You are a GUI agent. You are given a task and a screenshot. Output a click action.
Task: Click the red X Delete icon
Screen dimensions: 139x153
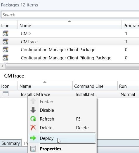[33, 128]
